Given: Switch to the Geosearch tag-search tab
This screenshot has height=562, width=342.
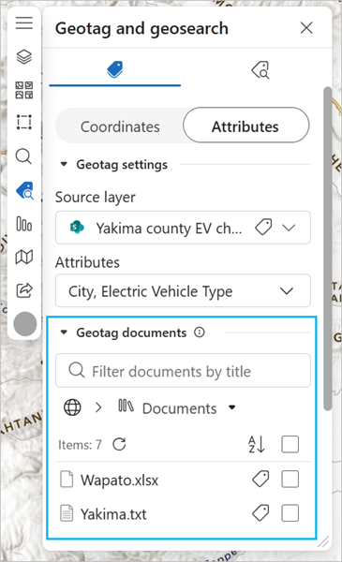Looking at the screenshot, I should 260,69.
